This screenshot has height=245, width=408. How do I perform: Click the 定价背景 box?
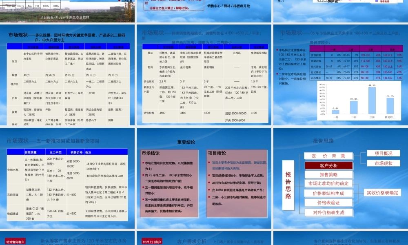point(328,156)
